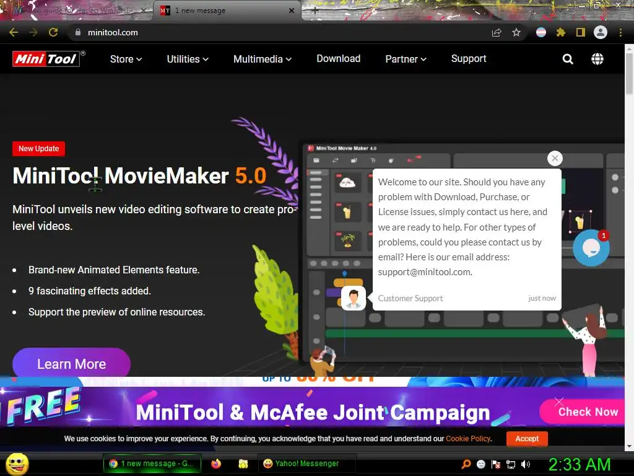Open the live chat bubble icon
Screen dimensions: 634x476
click(591, 248)
